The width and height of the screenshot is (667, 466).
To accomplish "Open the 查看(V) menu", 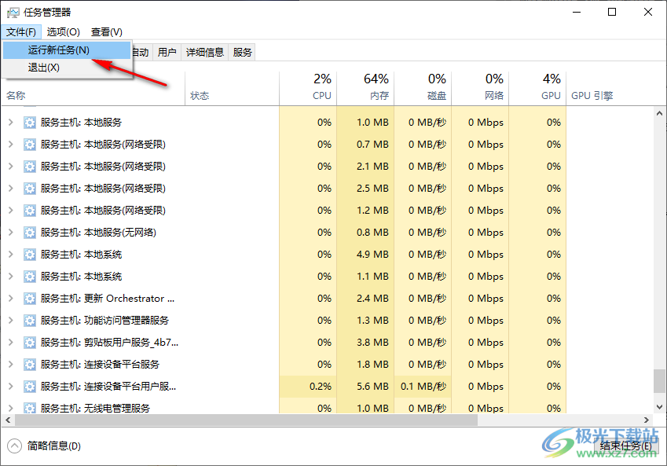I will 106,32.
